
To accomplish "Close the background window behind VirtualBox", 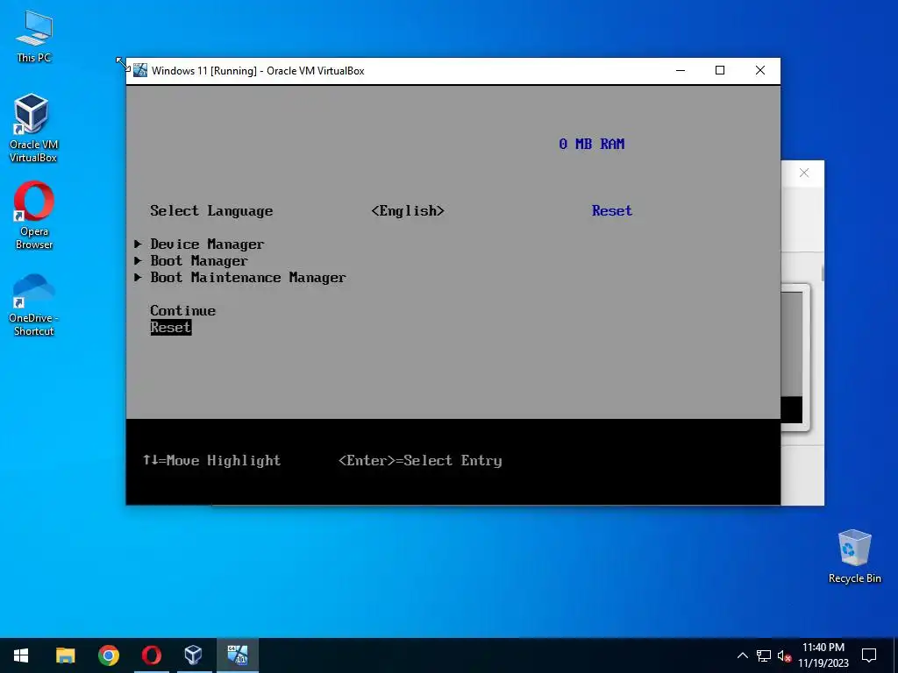I will [x=804, y=173].
